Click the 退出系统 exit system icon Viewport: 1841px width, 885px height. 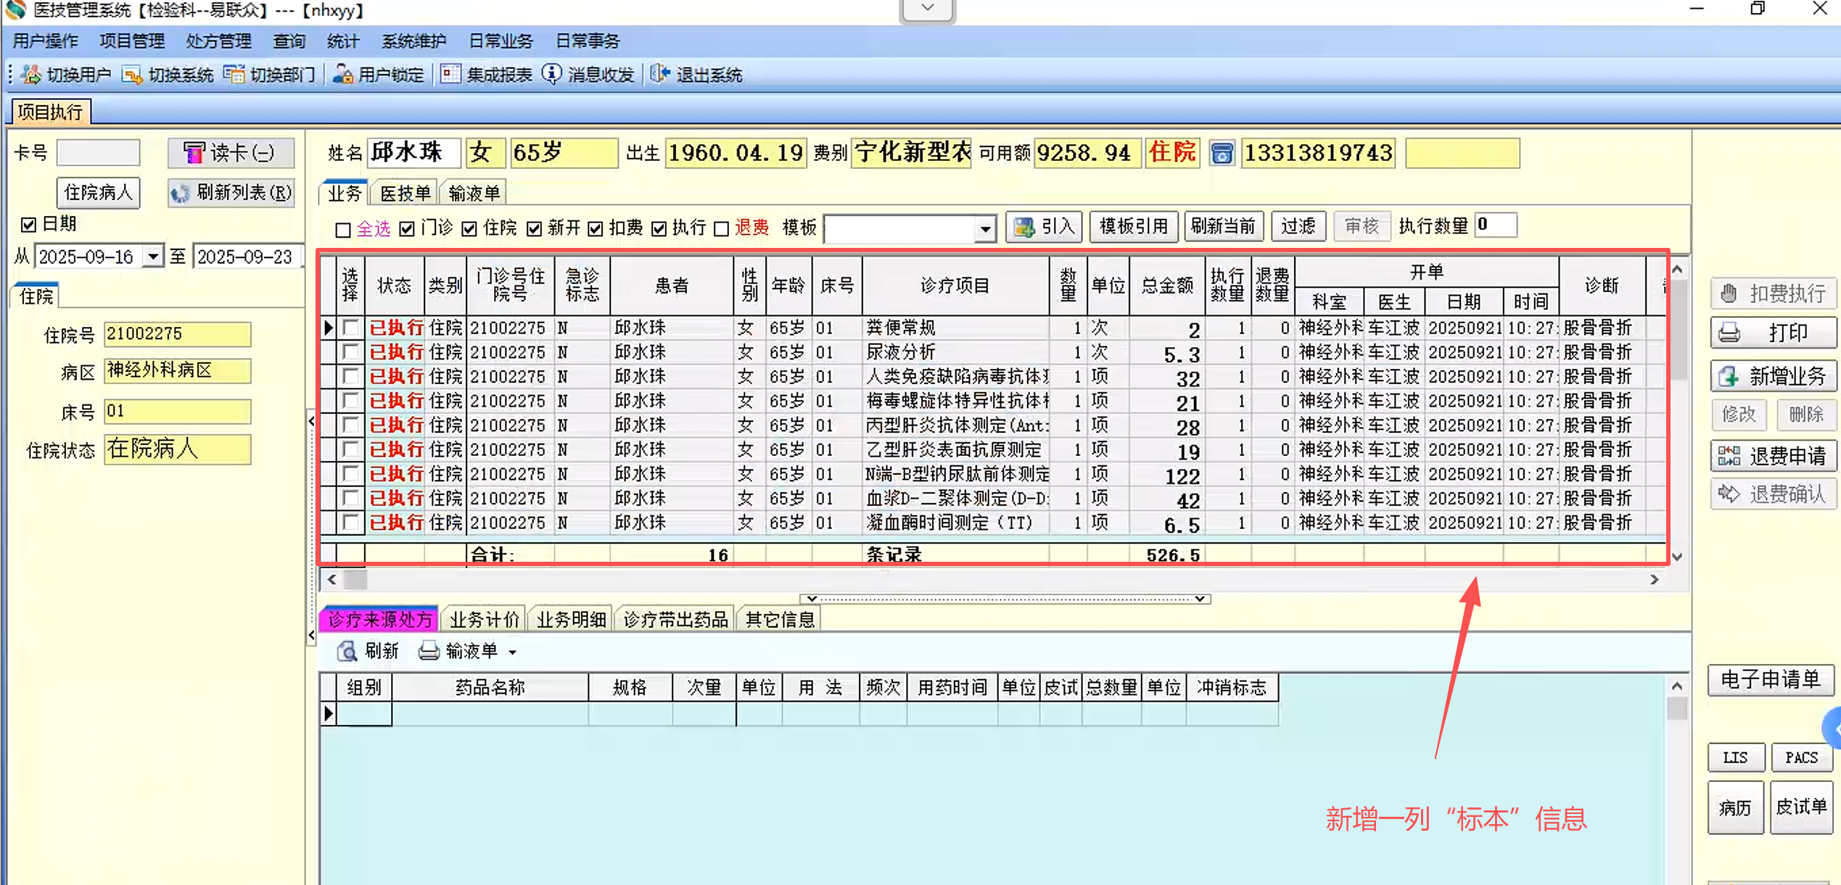(660, 75)
